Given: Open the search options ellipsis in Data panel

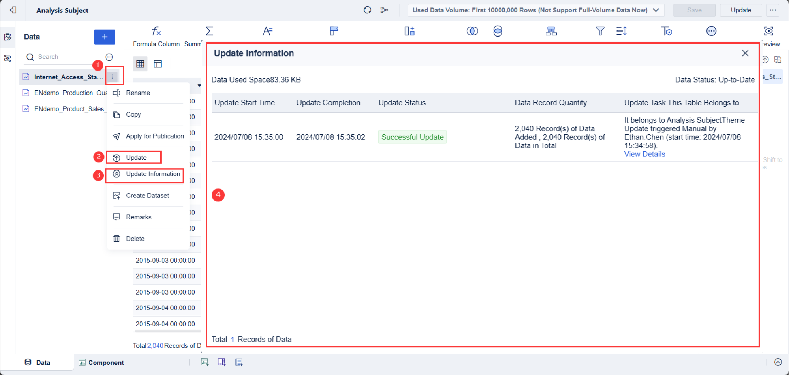Looking at the screenshot, I should (x=109, y=57).
